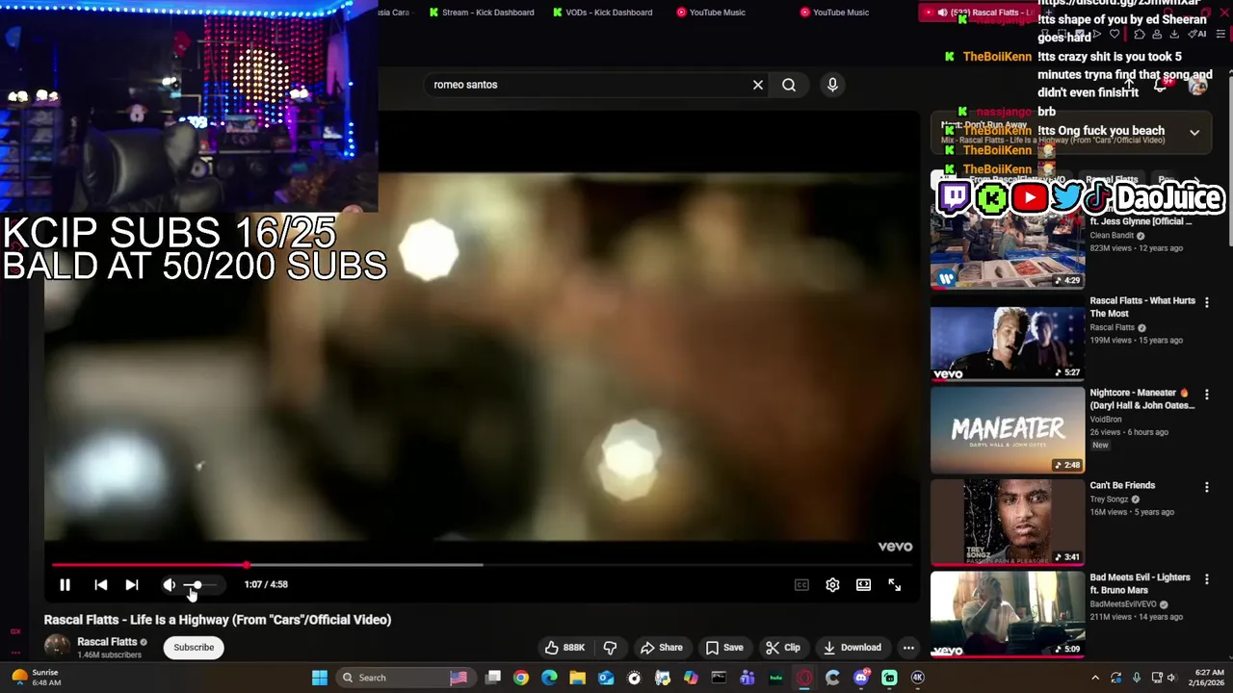The width and height of the screenshot is (1233, 693).
Task: Toggle closed captions in the player
Action: 801,584
